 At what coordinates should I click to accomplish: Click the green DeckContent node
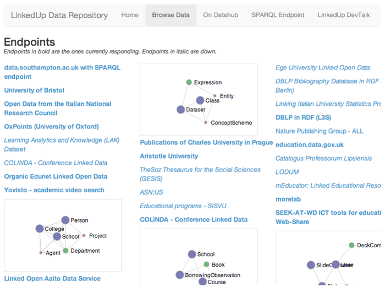pyautogui.click(x=352, y=245)
